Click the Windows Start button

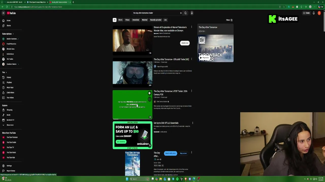coord(127,179)
